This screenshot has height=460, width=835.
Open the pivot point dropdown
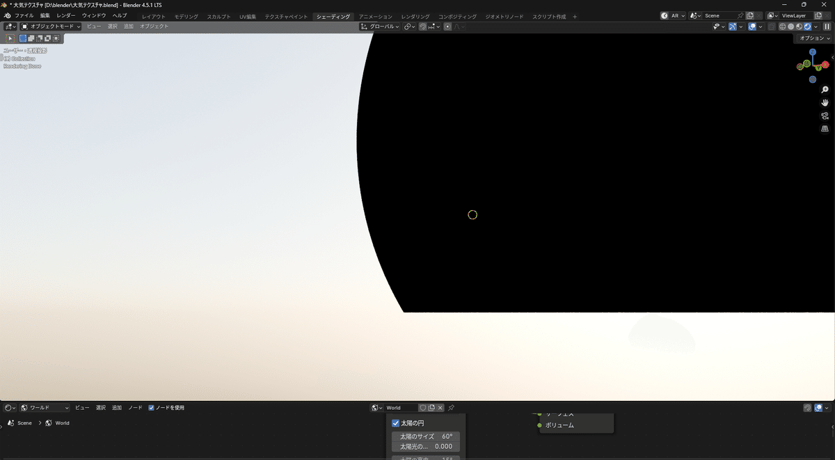[409, 26]
